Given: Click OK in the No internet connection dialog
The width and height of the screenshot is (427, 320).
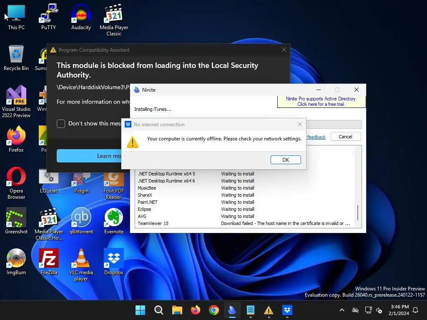Looking at the screenshot, I should click(286, 160).
